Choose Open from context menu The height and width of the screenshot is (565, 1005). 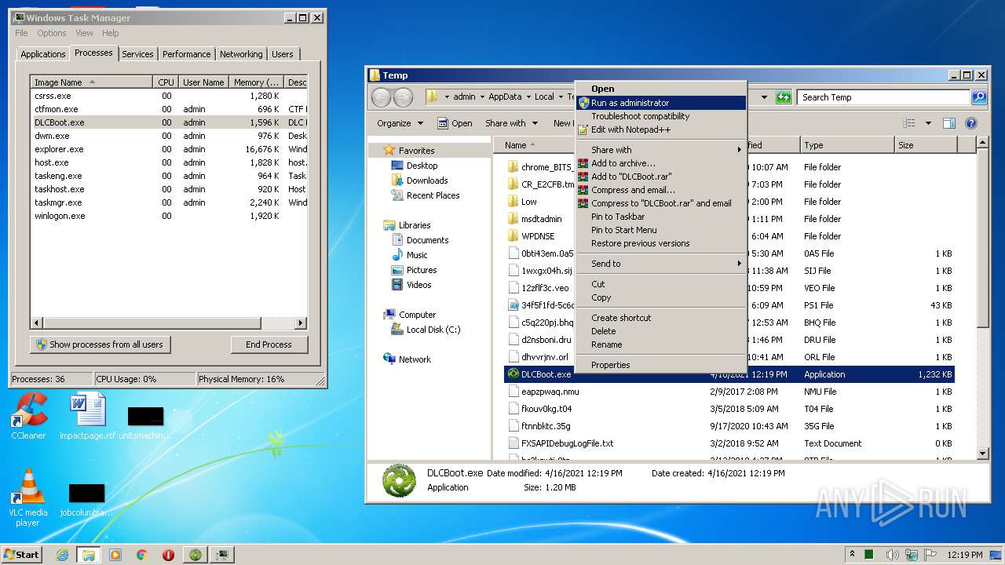(660, 89)
